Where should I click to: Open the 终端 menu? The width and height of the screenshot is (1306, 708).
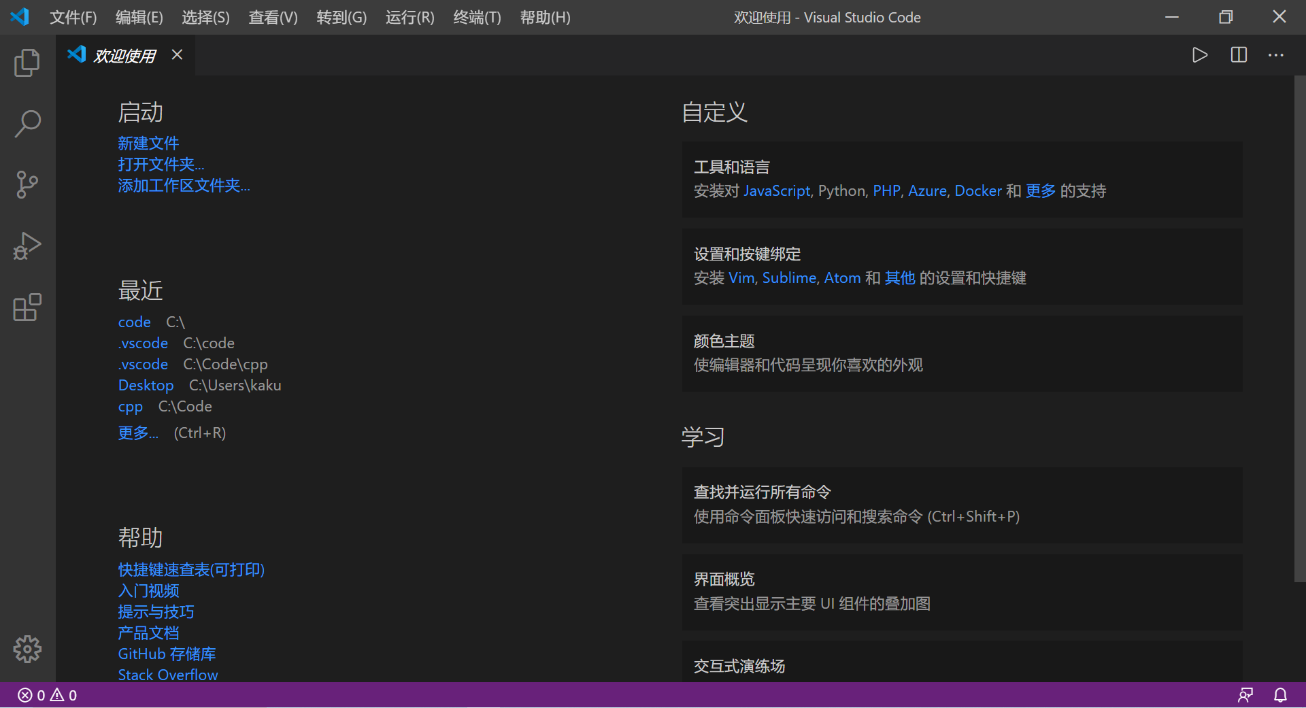click(x=476, y=17)
